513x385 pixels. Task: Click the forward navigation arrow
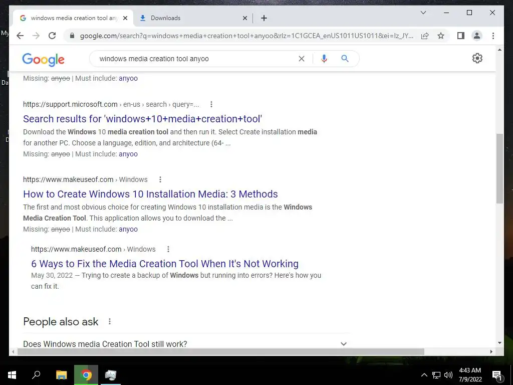(x=36, y=36)
